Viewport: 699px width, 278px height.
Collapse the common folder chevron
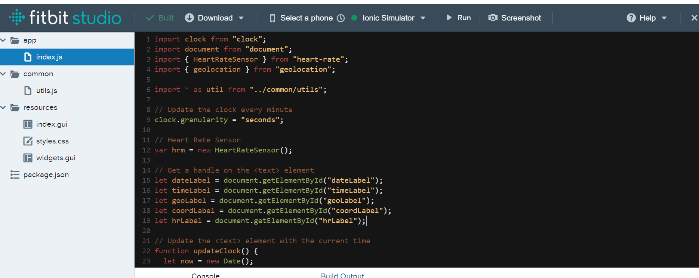pos(3,74)
